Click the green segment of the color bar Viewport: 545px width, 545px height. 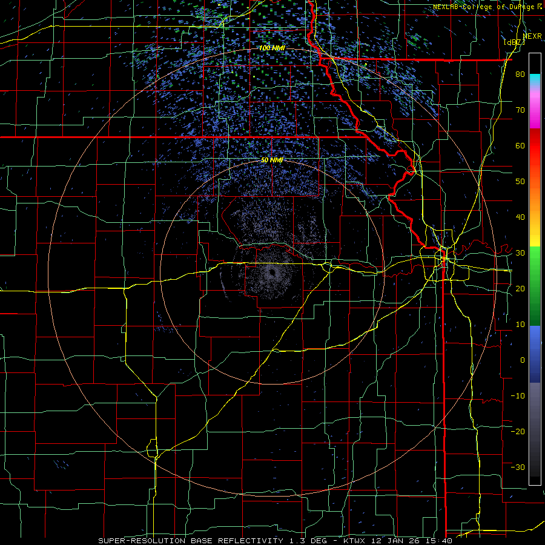(x=535, y=286)
